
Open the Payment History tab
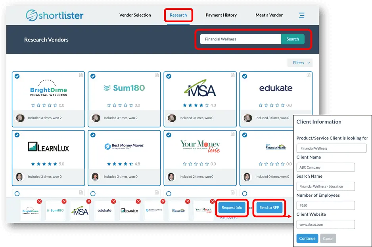pyautogui.click(x=221, y=15)
